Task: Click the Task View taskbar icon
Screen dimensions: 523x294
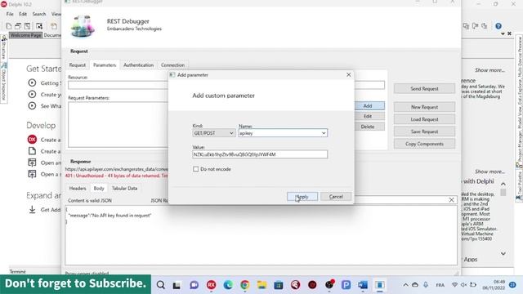Action: (x=177, y=285)
